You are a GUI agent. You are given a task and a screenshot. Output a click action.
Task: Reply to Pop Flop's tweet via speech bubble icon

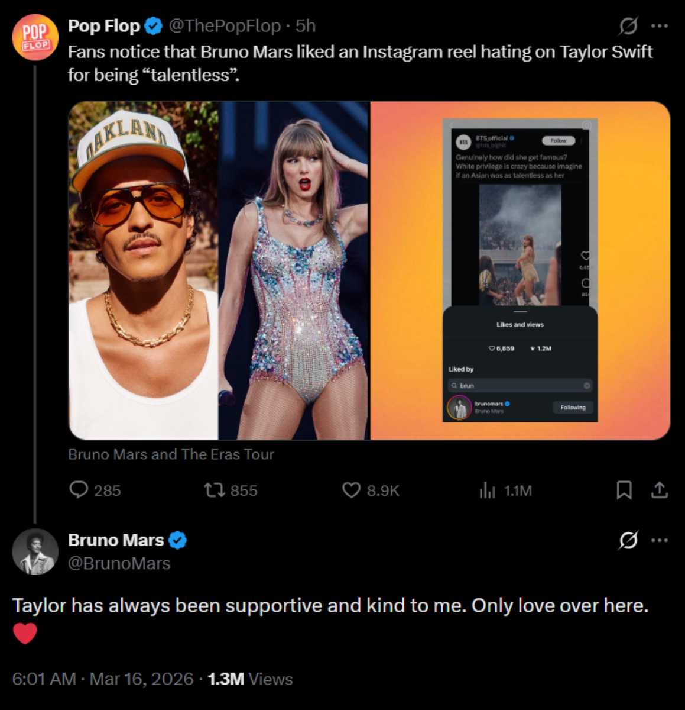pyautogui.click(x=79, y=490)
